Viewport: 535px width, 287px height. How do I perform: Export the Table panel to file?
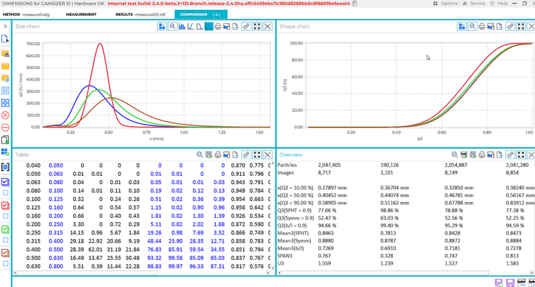tap(236, 154)
